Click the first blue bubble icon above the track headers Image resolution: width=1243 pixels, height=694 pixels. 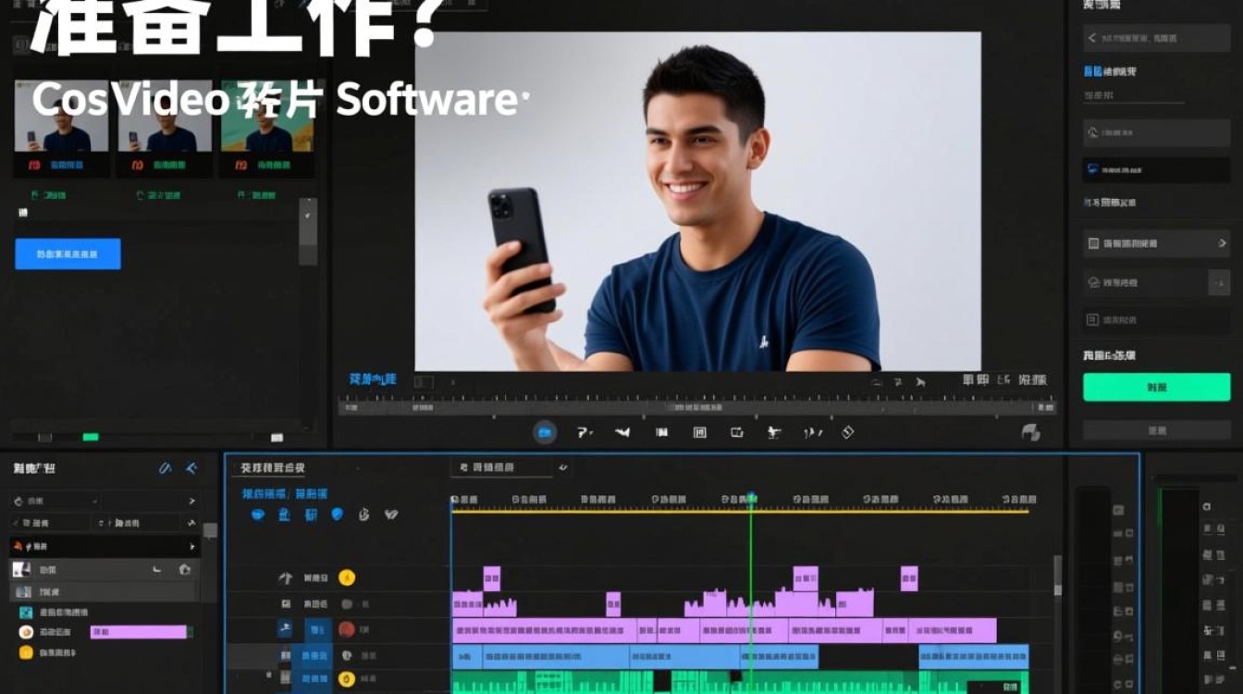click(x=258, y=514)
